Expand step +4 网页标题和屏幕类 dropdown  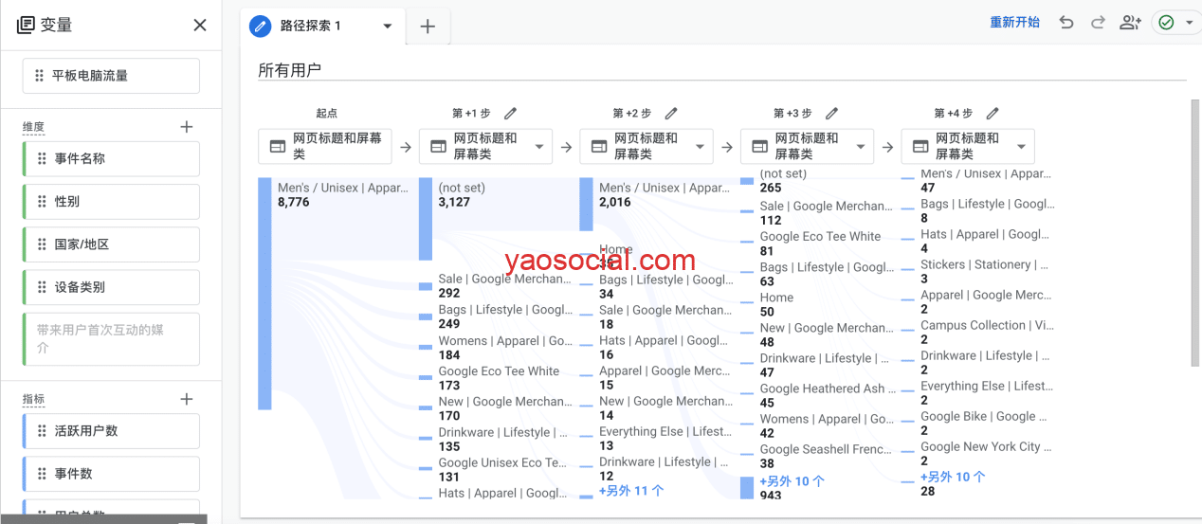pos(1021,147)
